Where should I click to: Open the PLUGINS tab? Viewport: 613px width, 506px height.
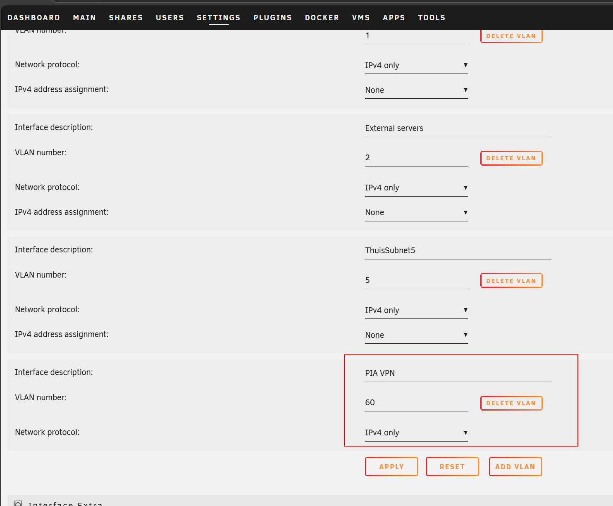[x=272, y=18]
